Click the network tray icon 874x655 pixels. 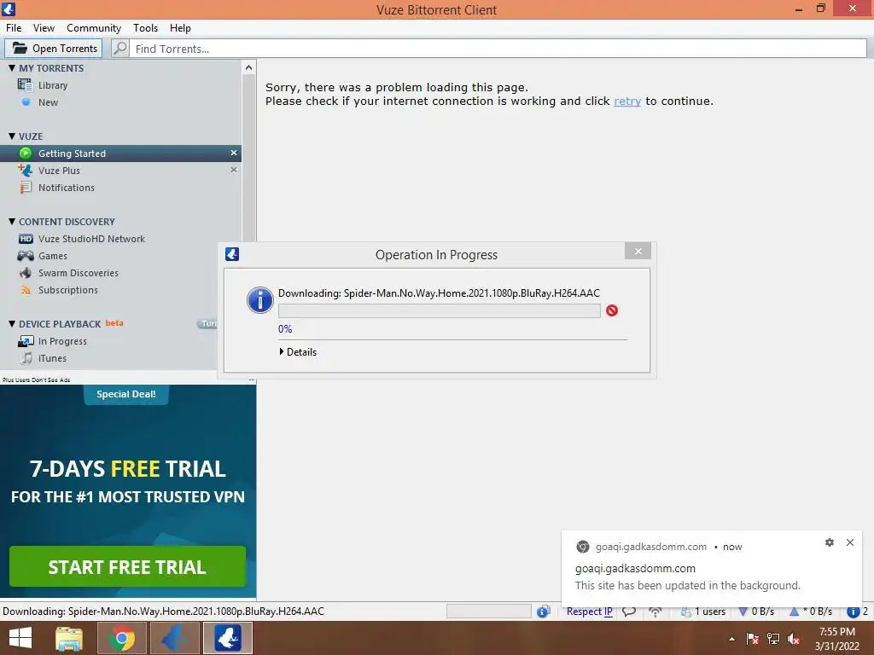[773, 639]
